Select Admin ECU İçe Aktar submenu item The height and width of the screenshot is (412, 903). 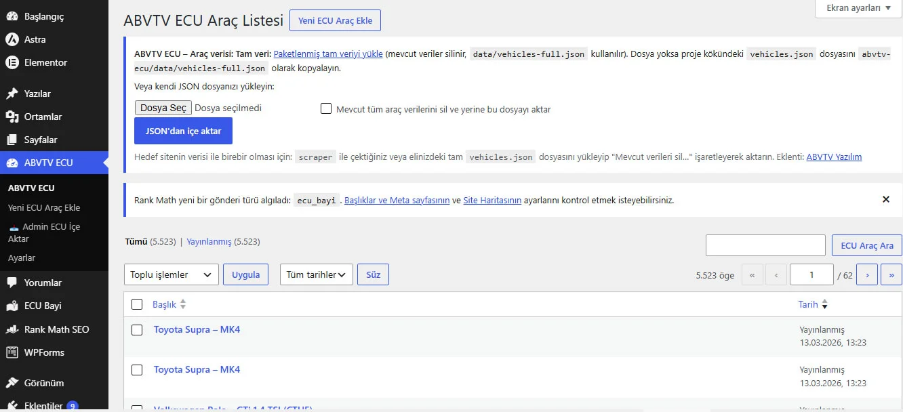coord(44,232)
